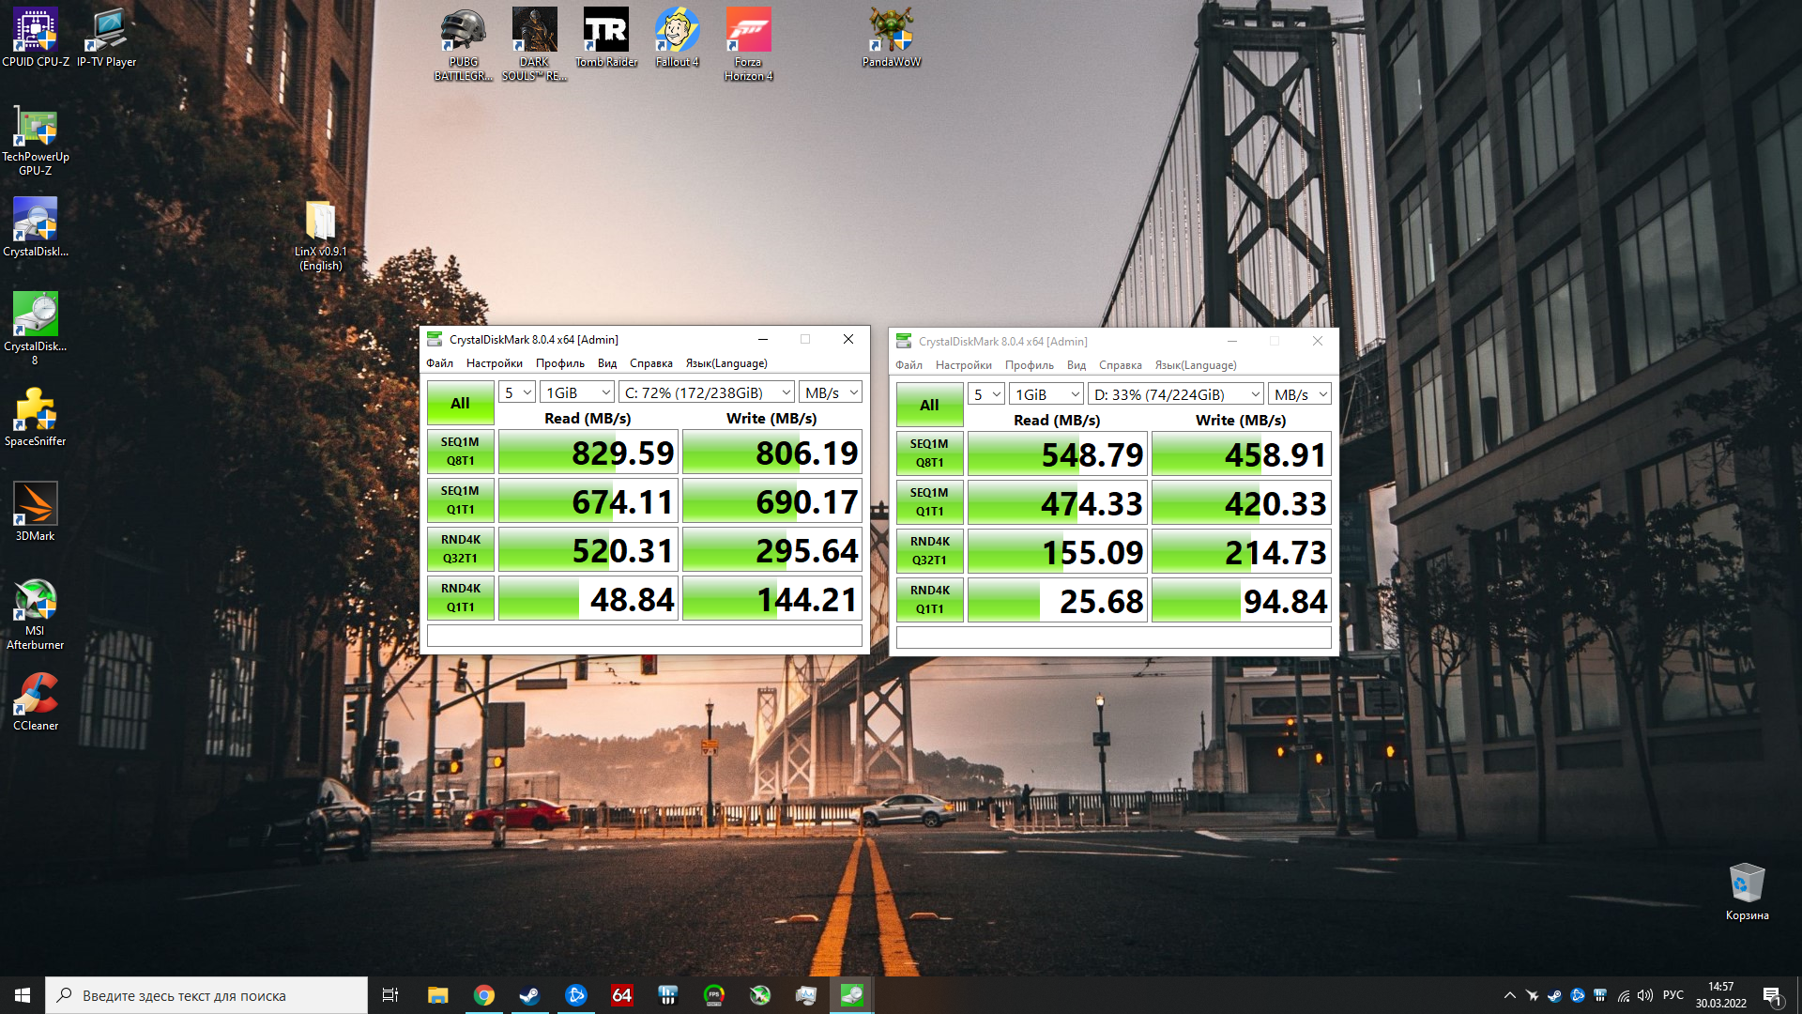Open the Профиль menu in the right CrystalDiskMark window
Screen dimensions: 1802x1014
click(x=1029, y=365)
